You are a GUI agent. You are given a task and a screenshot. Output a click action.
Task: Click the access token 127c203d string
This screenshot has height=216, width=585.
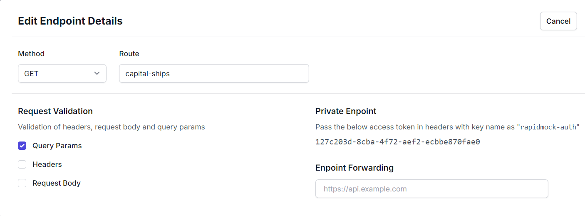[397, 142]
